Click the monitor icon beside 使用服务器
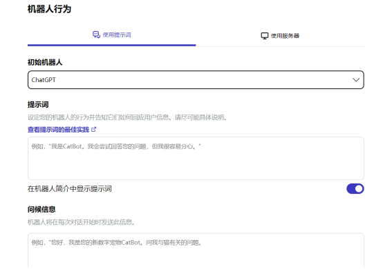383x269 pixels. 265,36
